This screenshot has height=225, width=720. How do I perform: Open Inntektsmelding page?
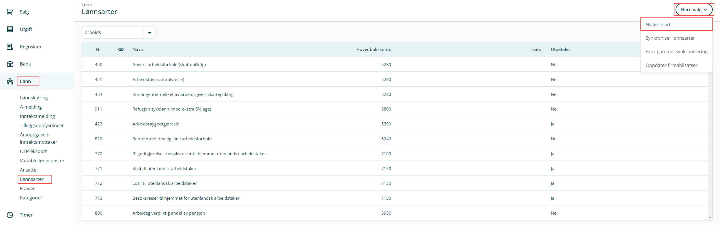click(37, 116)
